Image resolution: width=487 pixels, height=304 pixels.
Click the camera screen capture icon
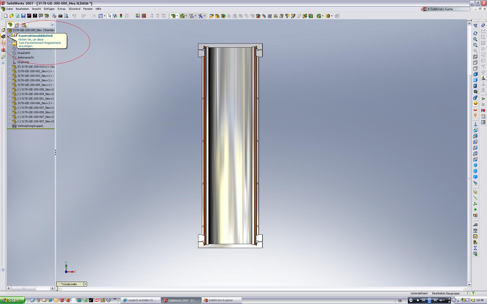coord(60,16)
